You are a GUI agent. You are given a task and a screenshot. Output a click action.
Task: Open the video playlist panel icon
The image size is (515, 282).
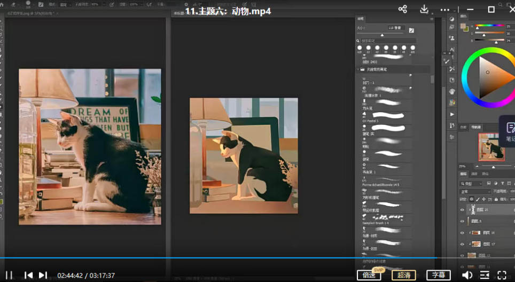click(485, 275)
